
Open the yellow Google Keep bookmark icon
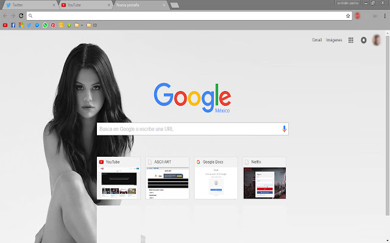pyautogui.click(x=61, y=25)
